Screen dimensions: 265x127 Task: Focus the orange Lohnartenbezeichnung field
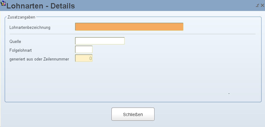click(129, 27)
